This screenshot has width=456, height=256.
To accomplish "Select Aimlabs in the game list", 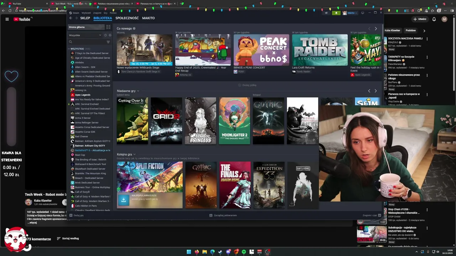I will (79, 63).
